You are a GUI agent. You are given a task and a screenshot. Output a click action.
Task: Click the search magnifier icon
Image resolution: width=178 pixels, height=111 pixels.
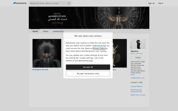click(69, 3)
